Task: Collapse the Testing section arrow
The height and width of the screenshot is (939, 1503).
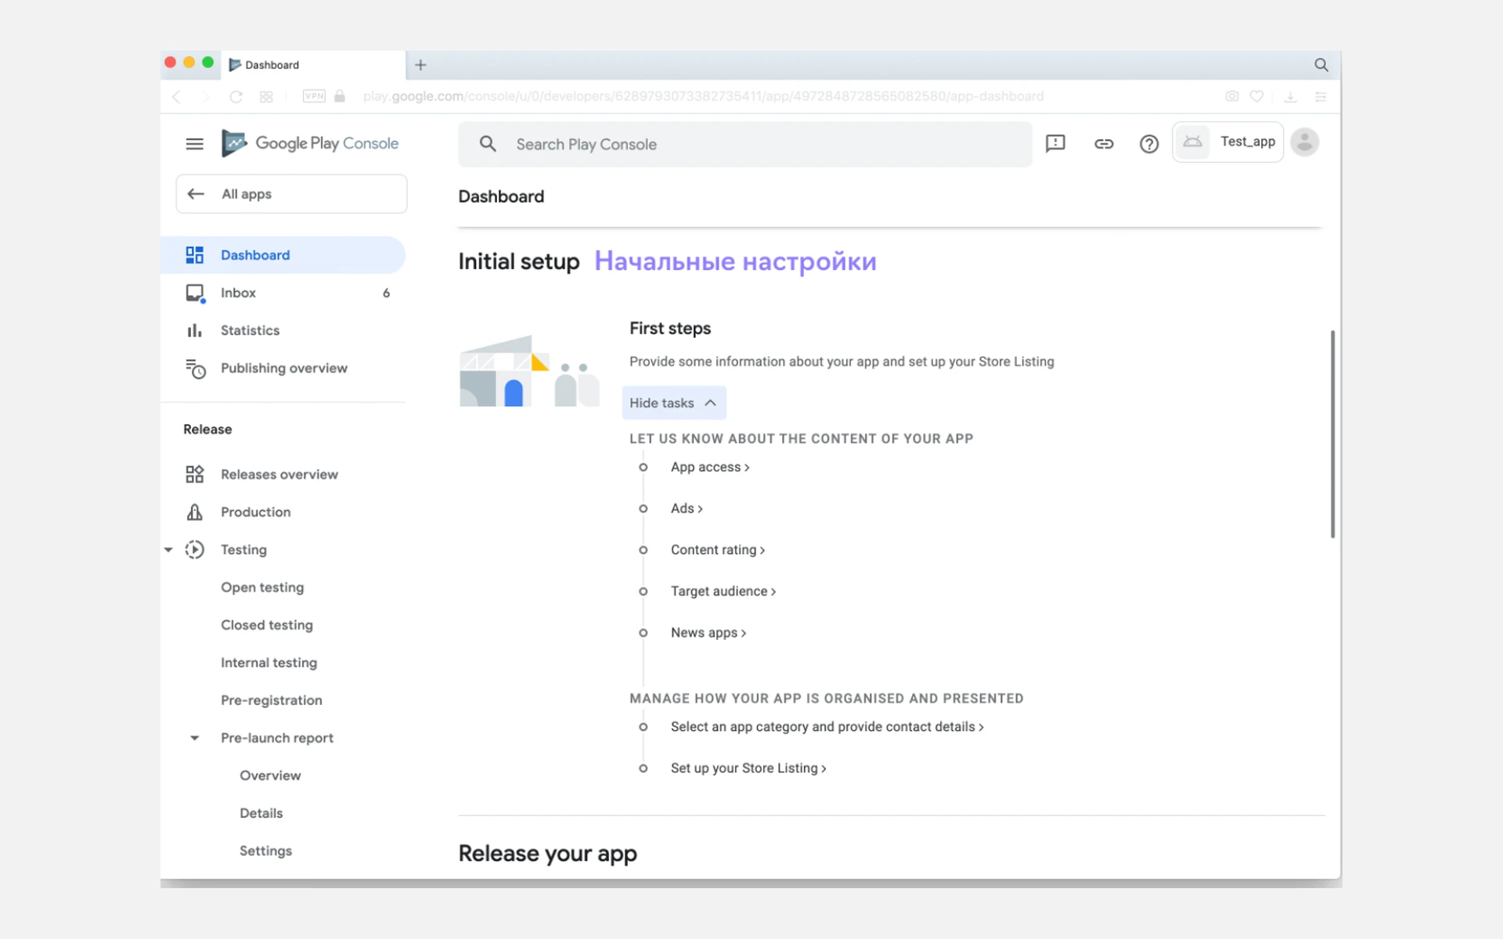Action: [168, 550]
